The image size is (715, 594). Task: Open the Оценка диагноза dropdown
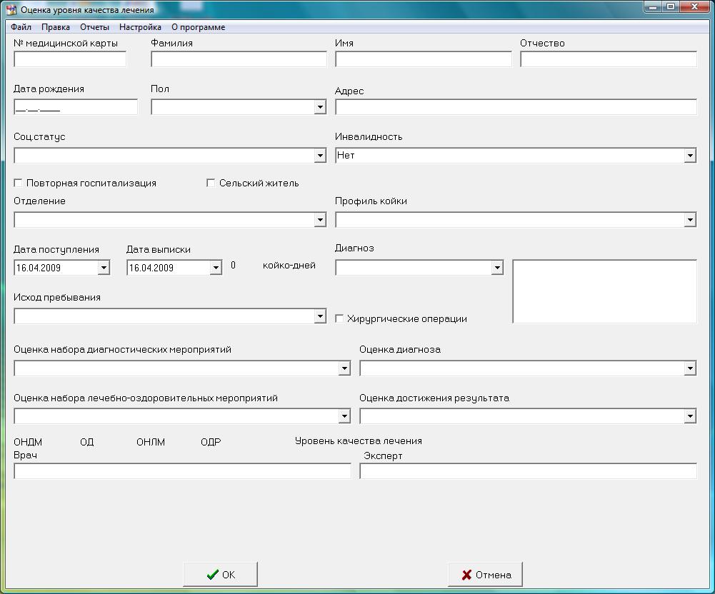(x=690, y=368)
